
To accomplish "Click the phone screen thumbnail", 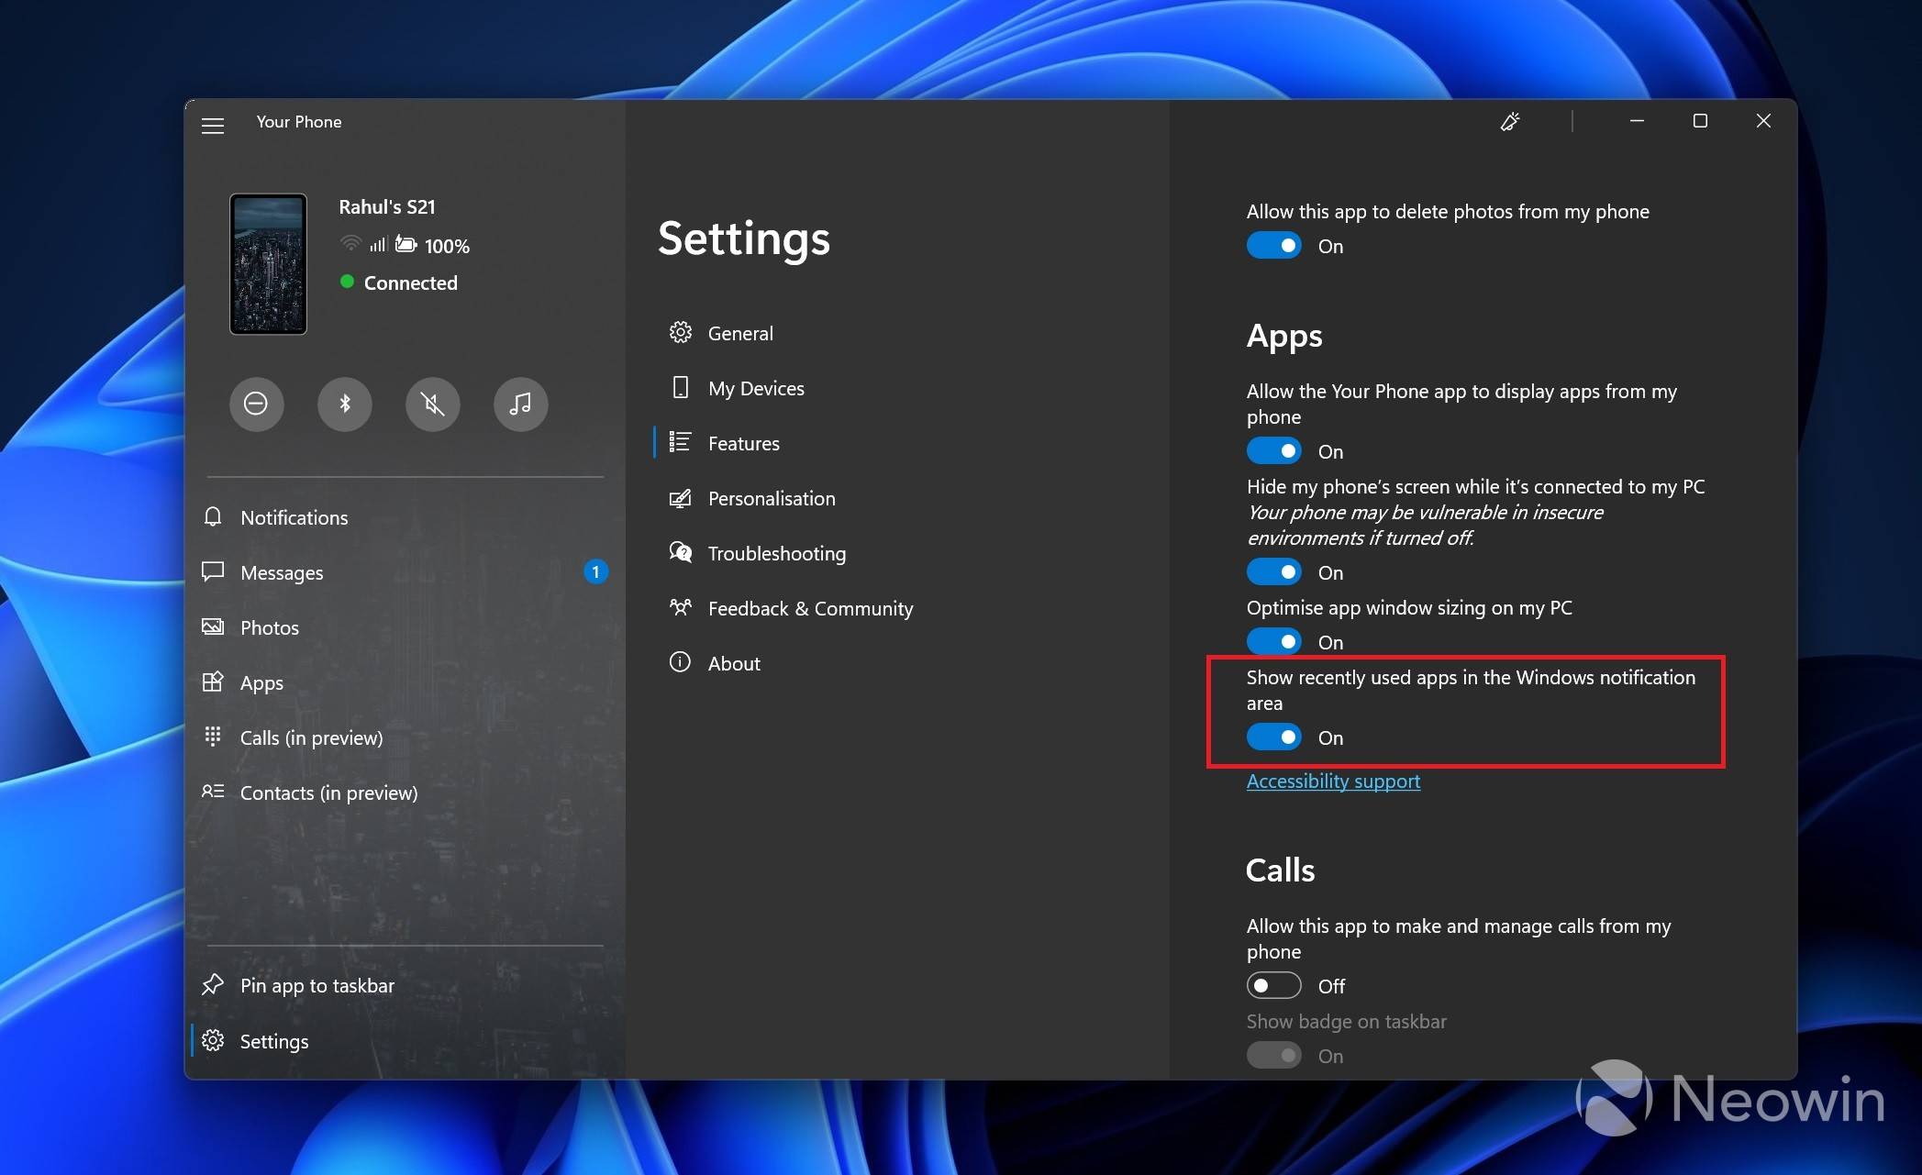I will (268, 263).
